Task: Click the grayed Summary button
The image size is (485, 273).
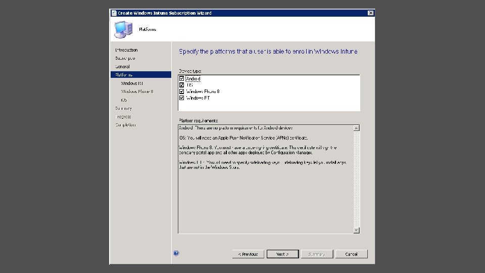Action: point(317,254)
